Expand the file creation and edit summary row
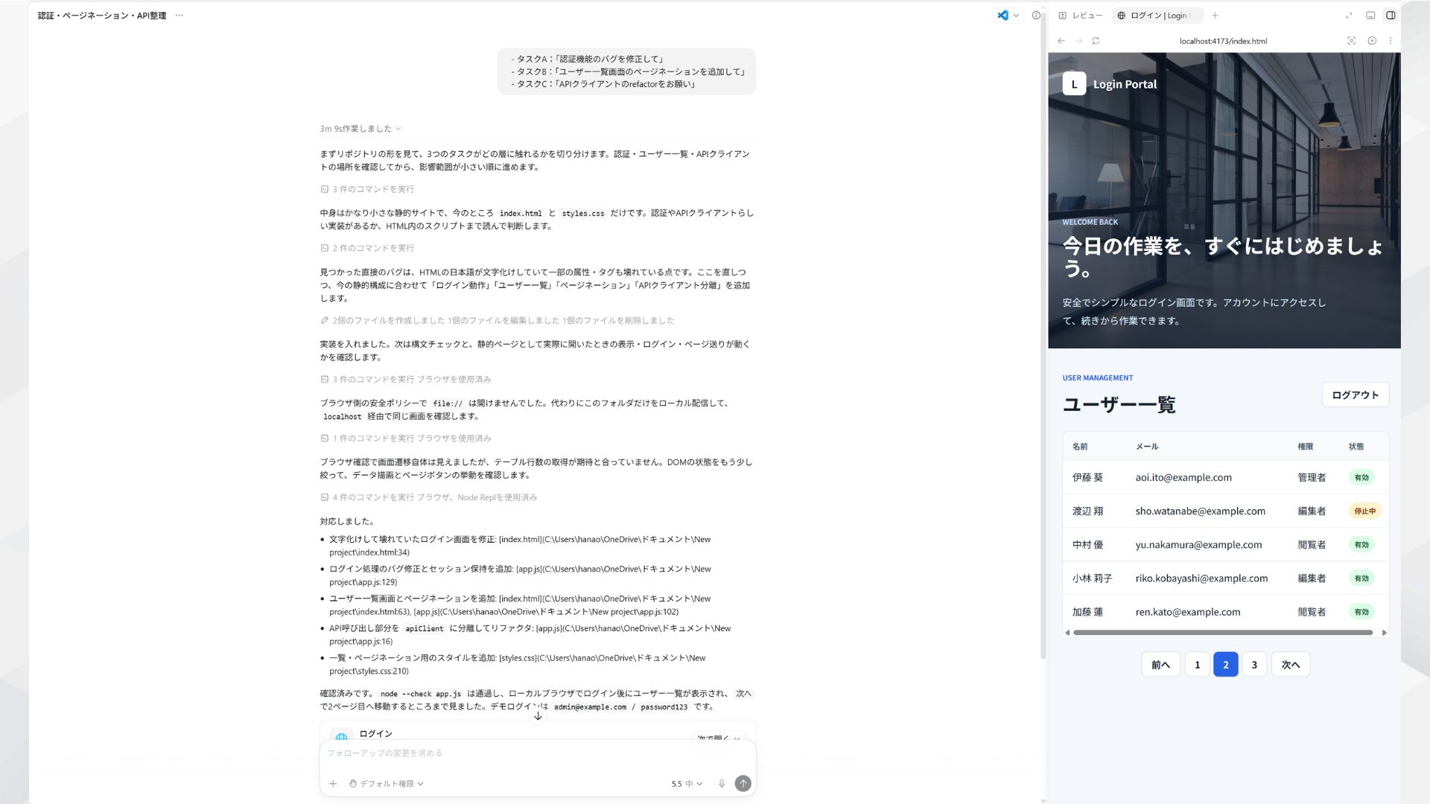This screenshot has height=804, width=1430. coord(497,320)
